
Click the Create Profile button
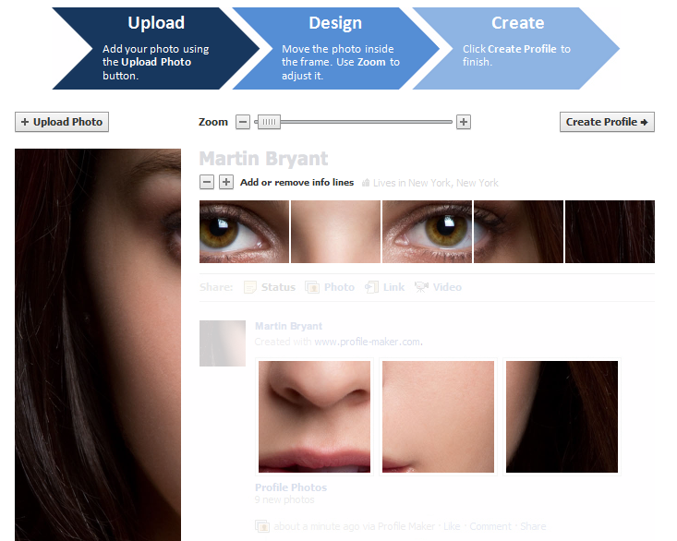click(x=607, y=122)
